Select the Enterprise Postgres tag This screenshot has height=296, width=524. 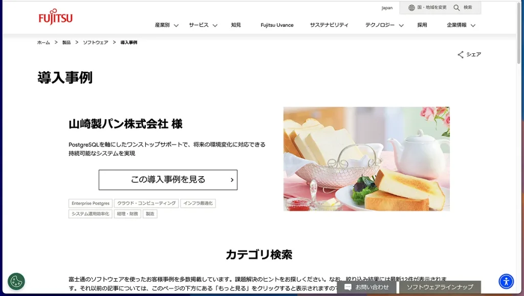click(91, 203)
